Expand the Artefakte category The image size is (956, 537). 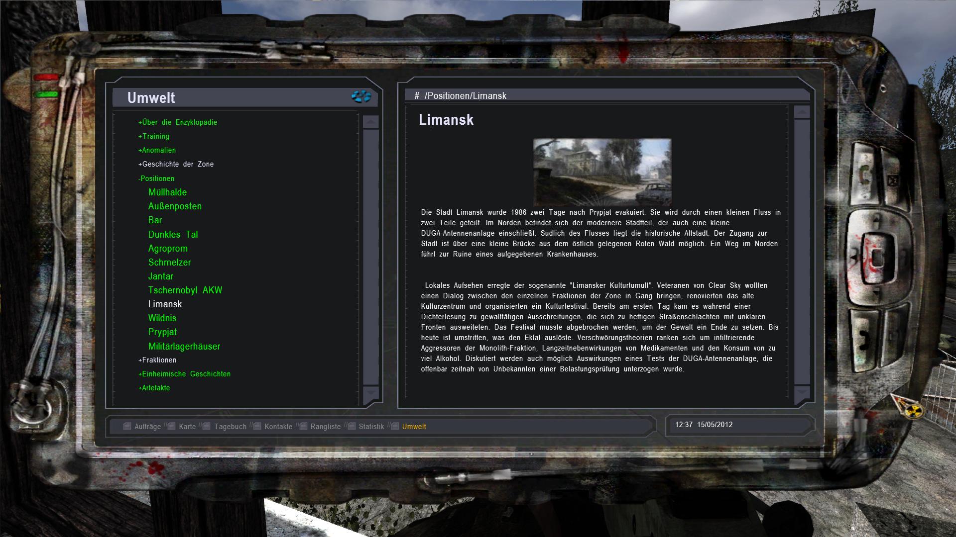[x=154, y=388]
